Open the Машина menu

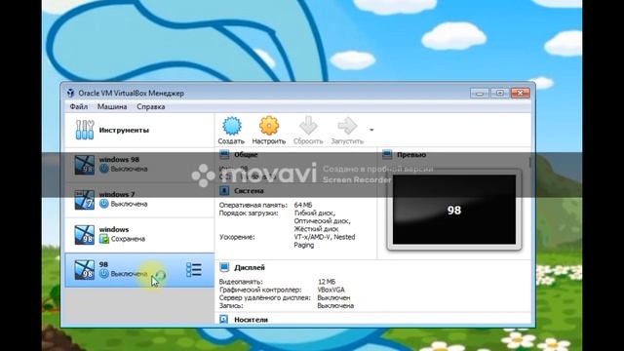click(x=112, y=106)
